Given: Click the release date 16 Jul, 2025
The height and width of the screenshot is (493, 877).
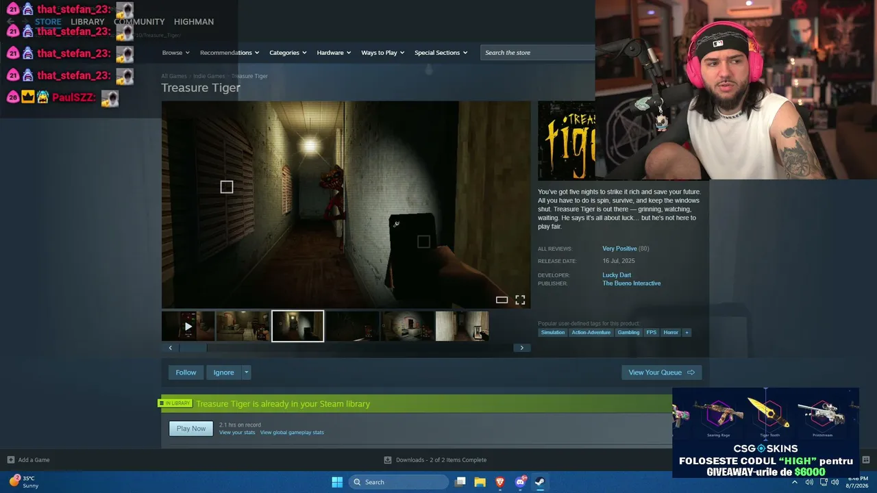Looking at the screenshot, I should coord(619,261).
